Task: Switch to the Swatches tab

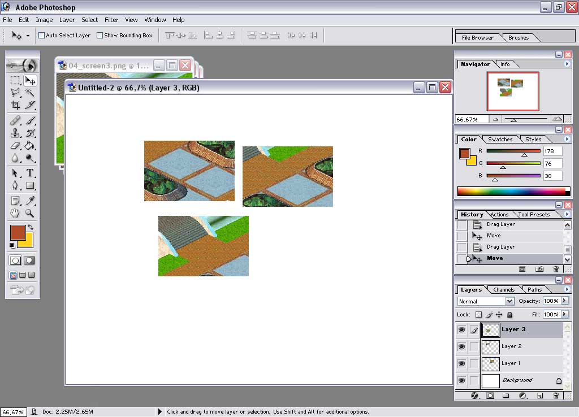Action: (500, 140)
